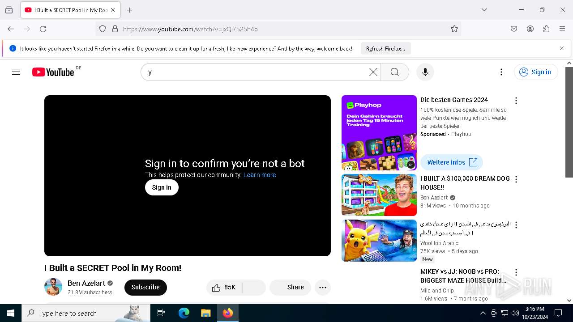Open Windows Start menu
The width and height of the screenshot is (573, 322).
tap(11, 313)
